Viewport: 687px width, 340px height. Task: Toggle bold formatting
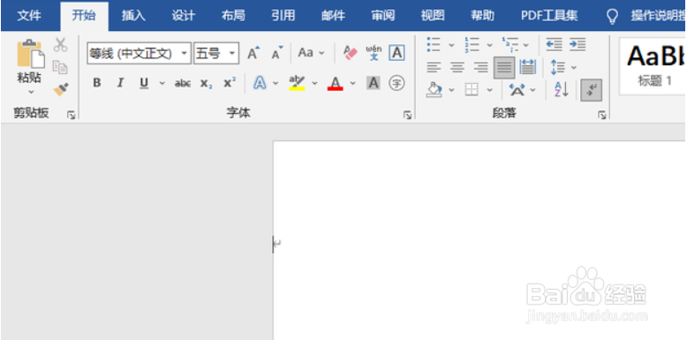pos(97,83)
